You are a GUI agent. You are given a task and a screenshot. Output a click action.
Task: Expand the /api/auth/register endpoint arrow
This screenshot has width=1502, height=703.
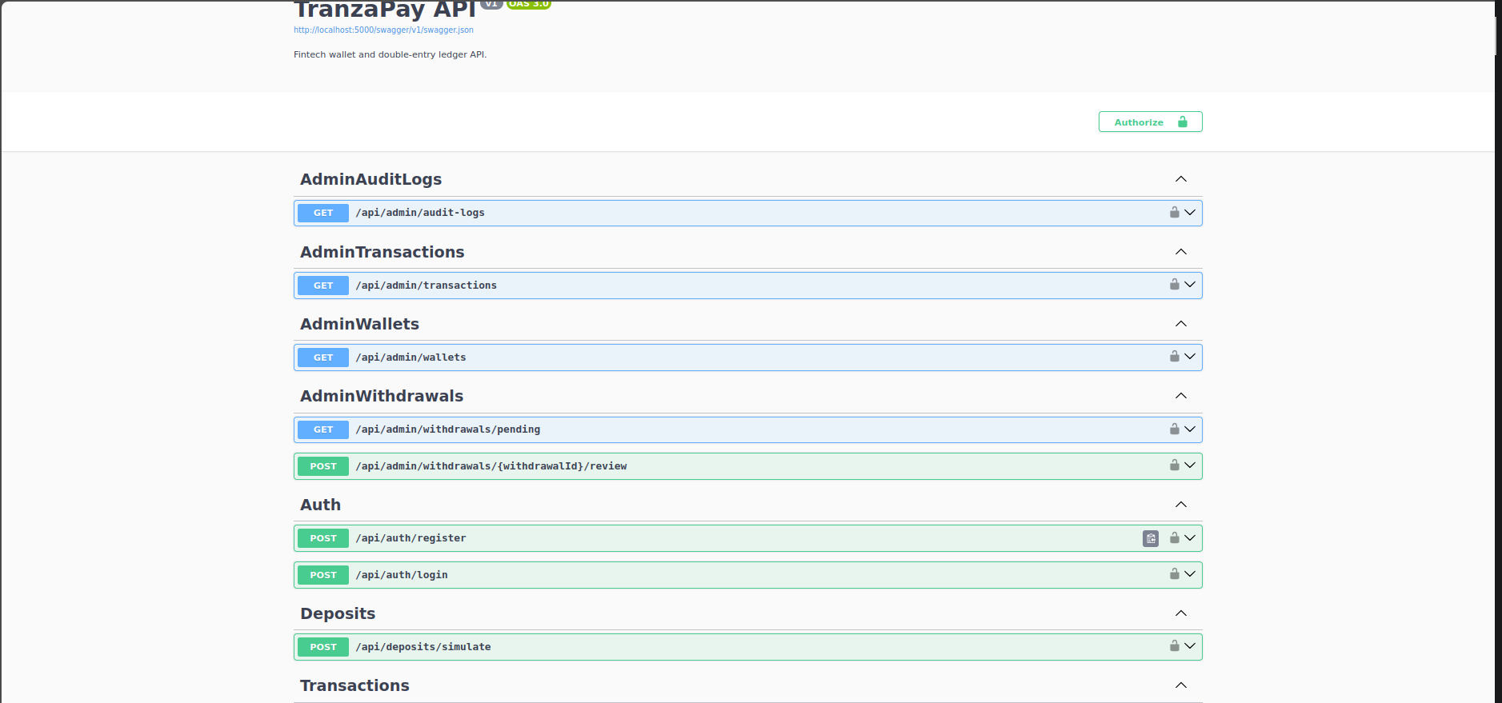tap(1190, 538)
